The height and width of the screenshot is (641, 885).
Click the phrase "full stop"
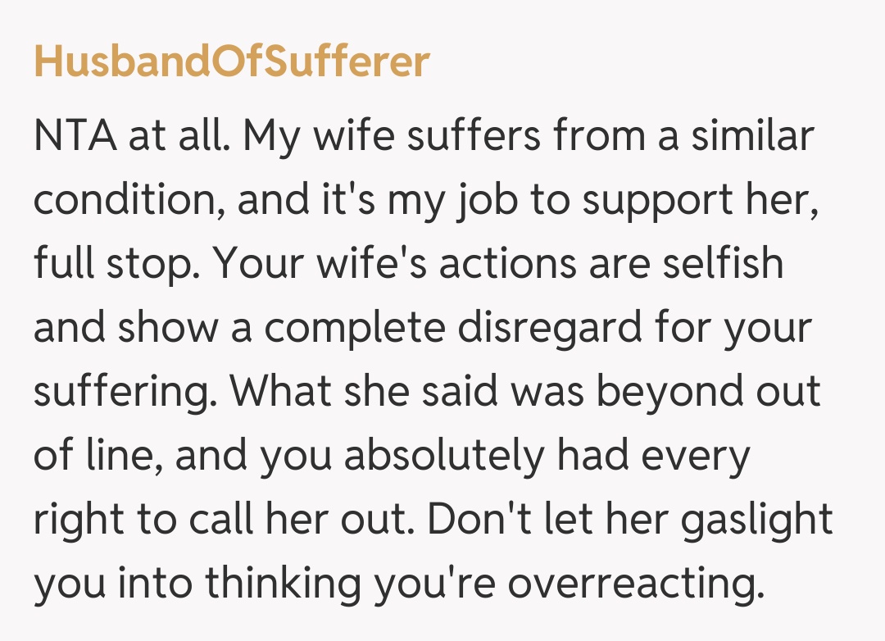point(111,264)
